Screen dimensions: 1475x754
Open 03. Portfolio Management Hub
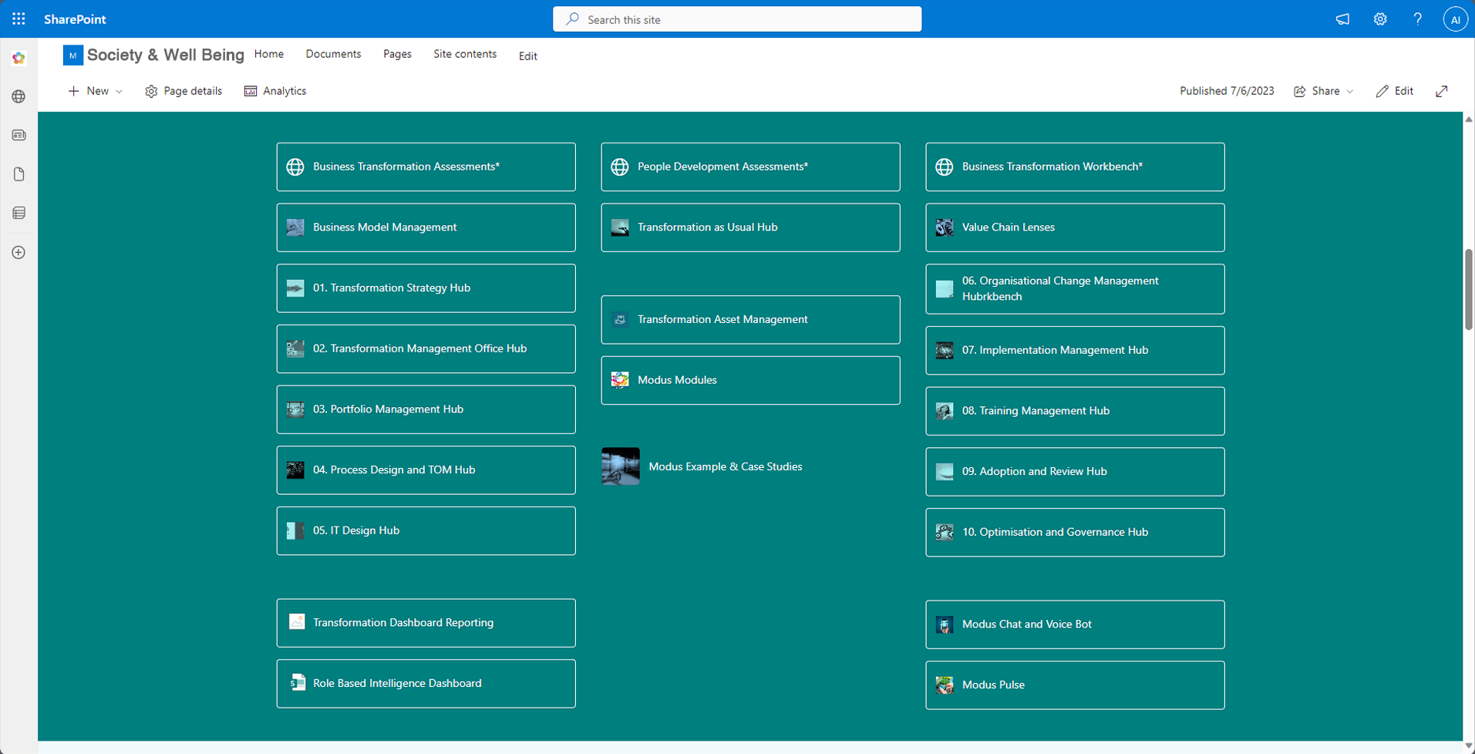point(426,409)
